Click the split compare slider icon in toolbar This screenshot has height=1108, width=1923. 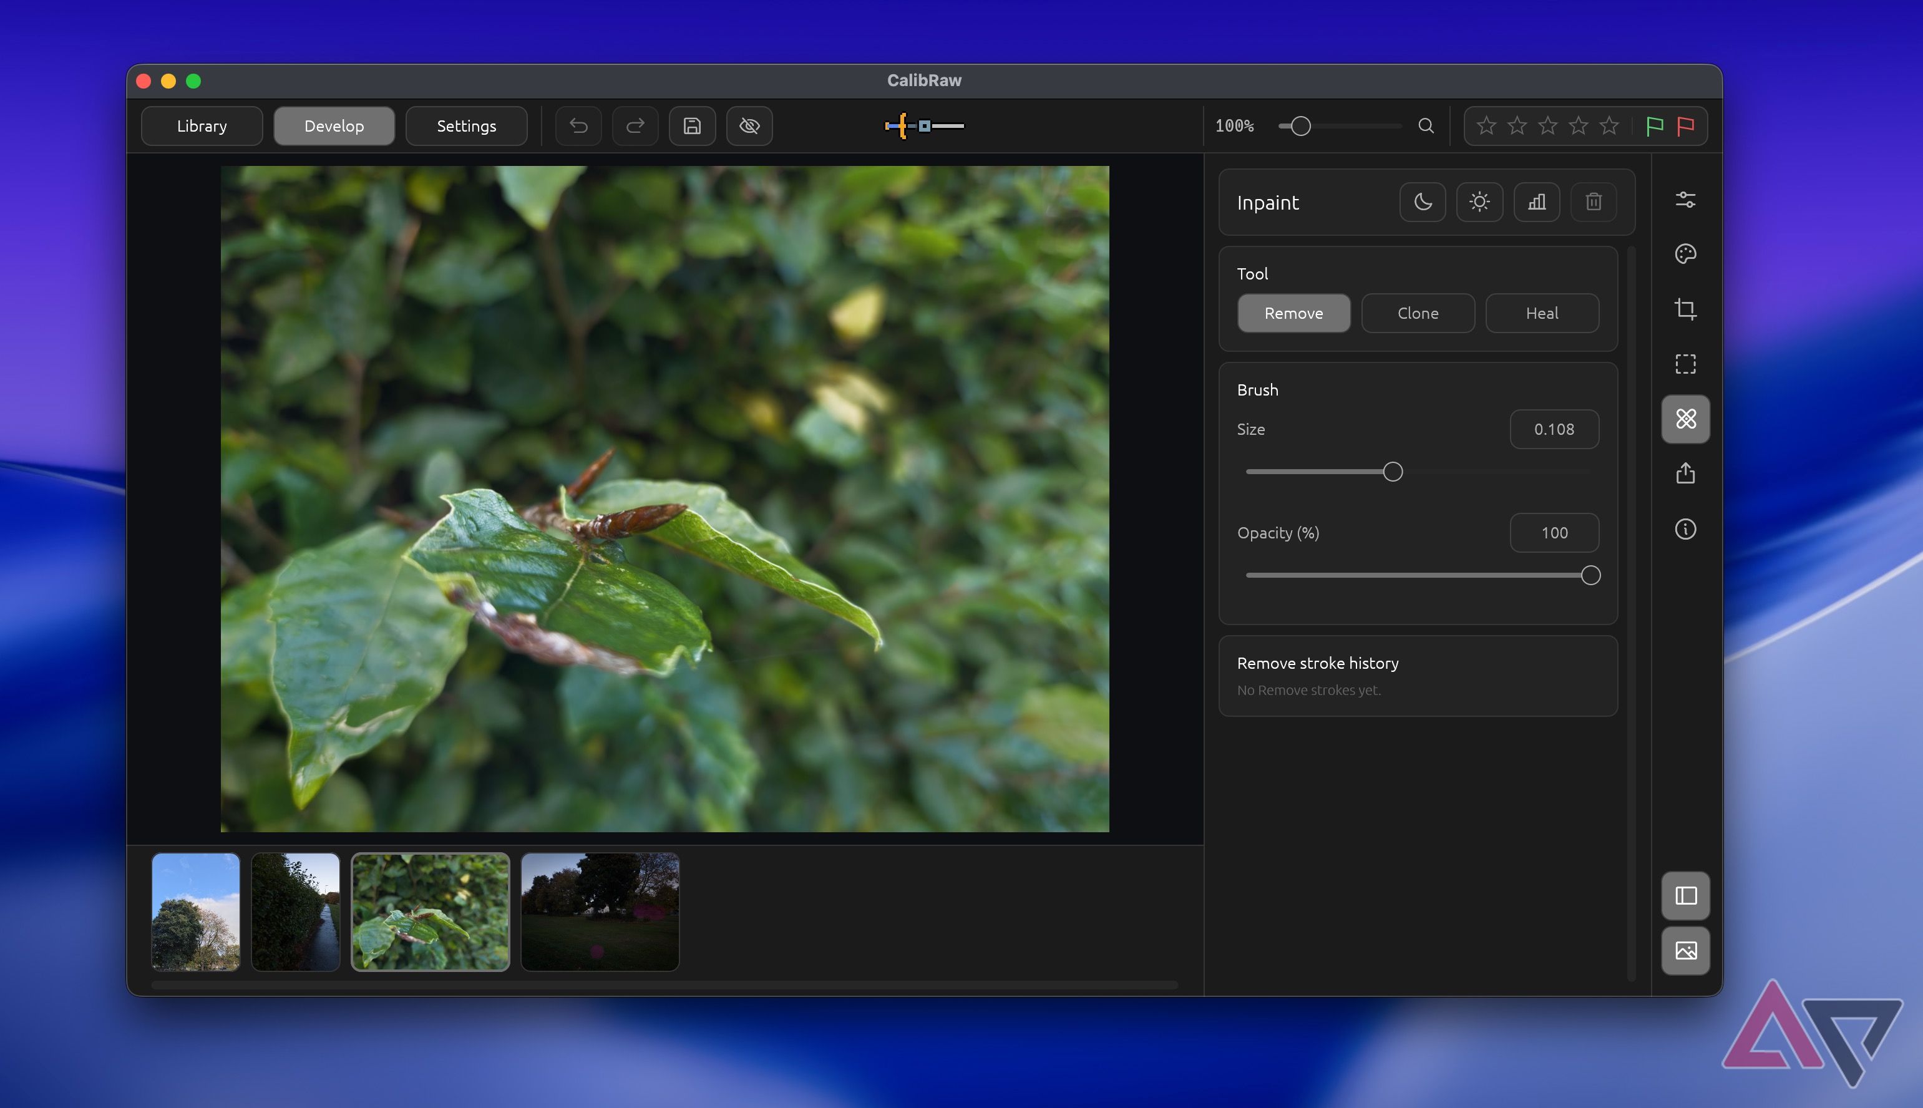924,125
